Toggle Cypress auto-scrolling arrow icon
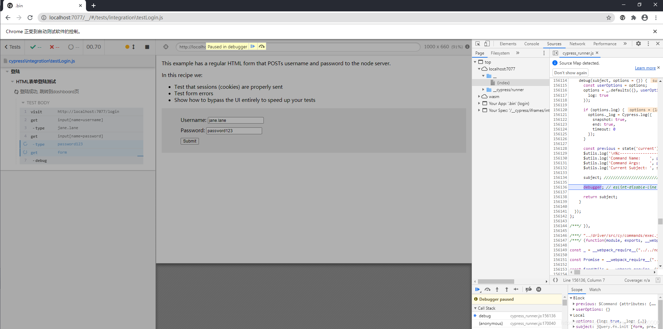This screenshot has width=663, height=329. pos(133,47)
